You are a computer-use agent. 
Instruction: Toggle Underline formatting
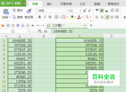(50, 17)
